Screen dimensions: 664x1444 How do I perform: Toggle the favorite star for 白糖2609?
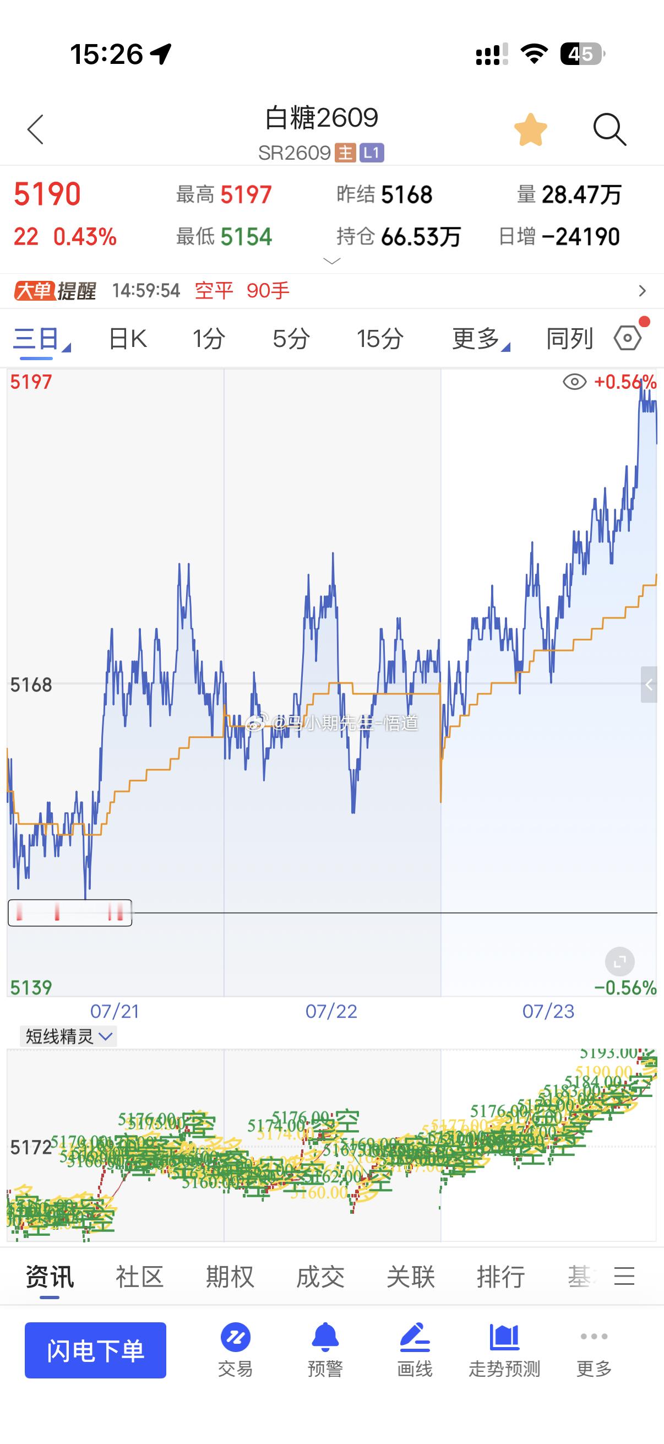point(530,129)
